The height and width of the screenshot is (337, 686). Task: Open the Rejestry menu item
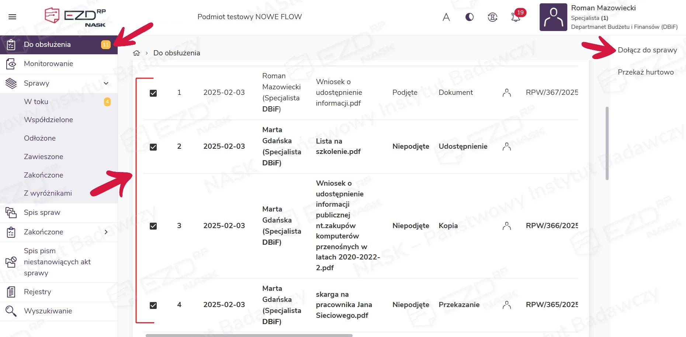click(x=37, y=292)
